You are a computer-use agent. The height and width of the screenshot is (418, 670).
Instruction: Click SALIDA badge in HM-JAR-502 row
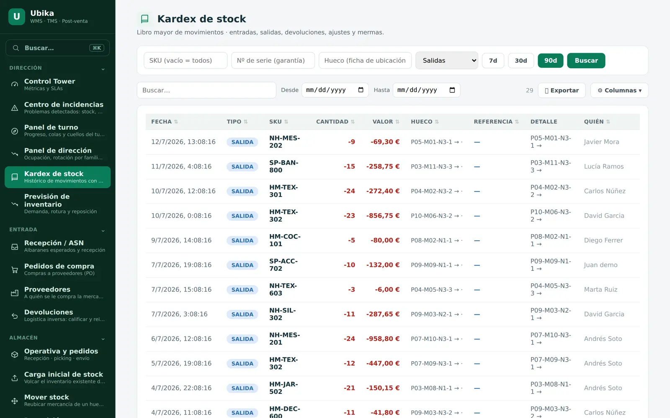242,388
